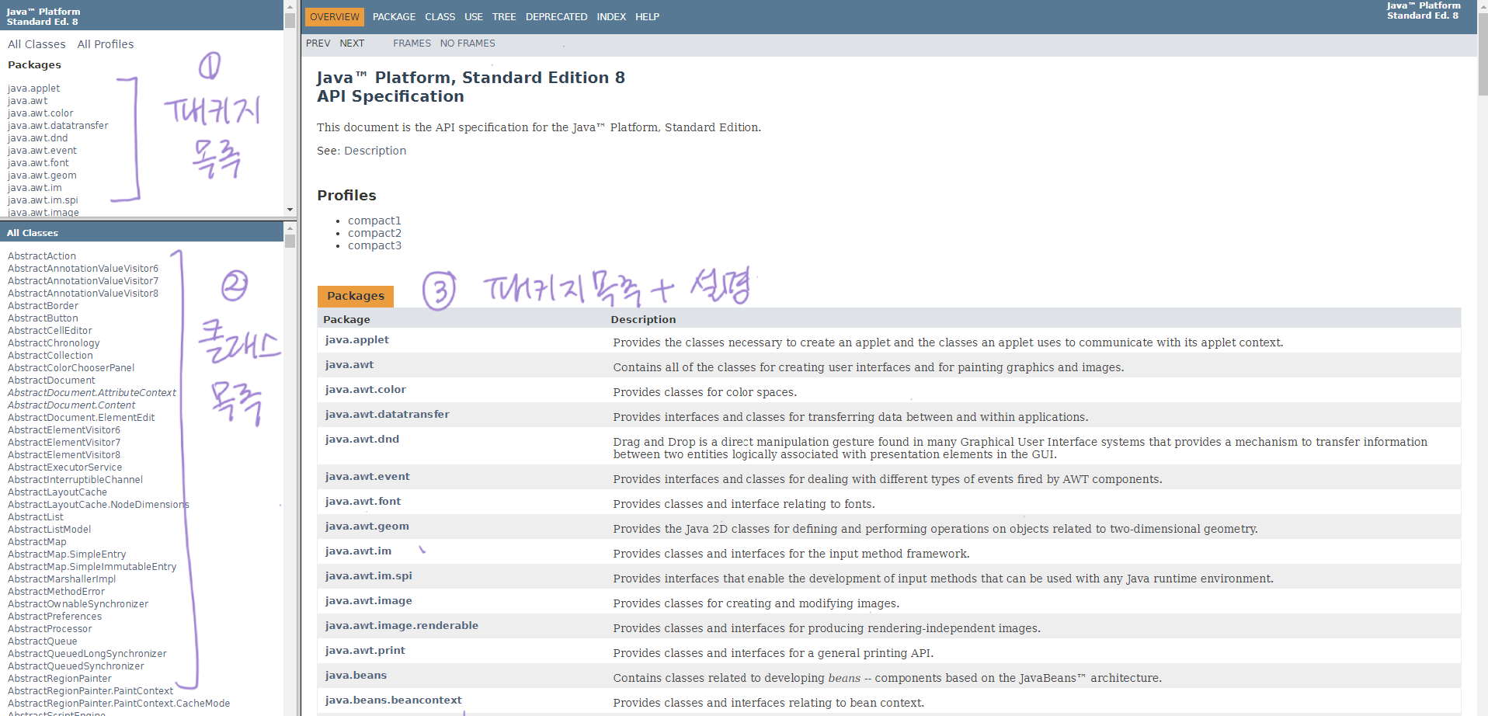Open java.awt.color in the package table

(366, 390)
